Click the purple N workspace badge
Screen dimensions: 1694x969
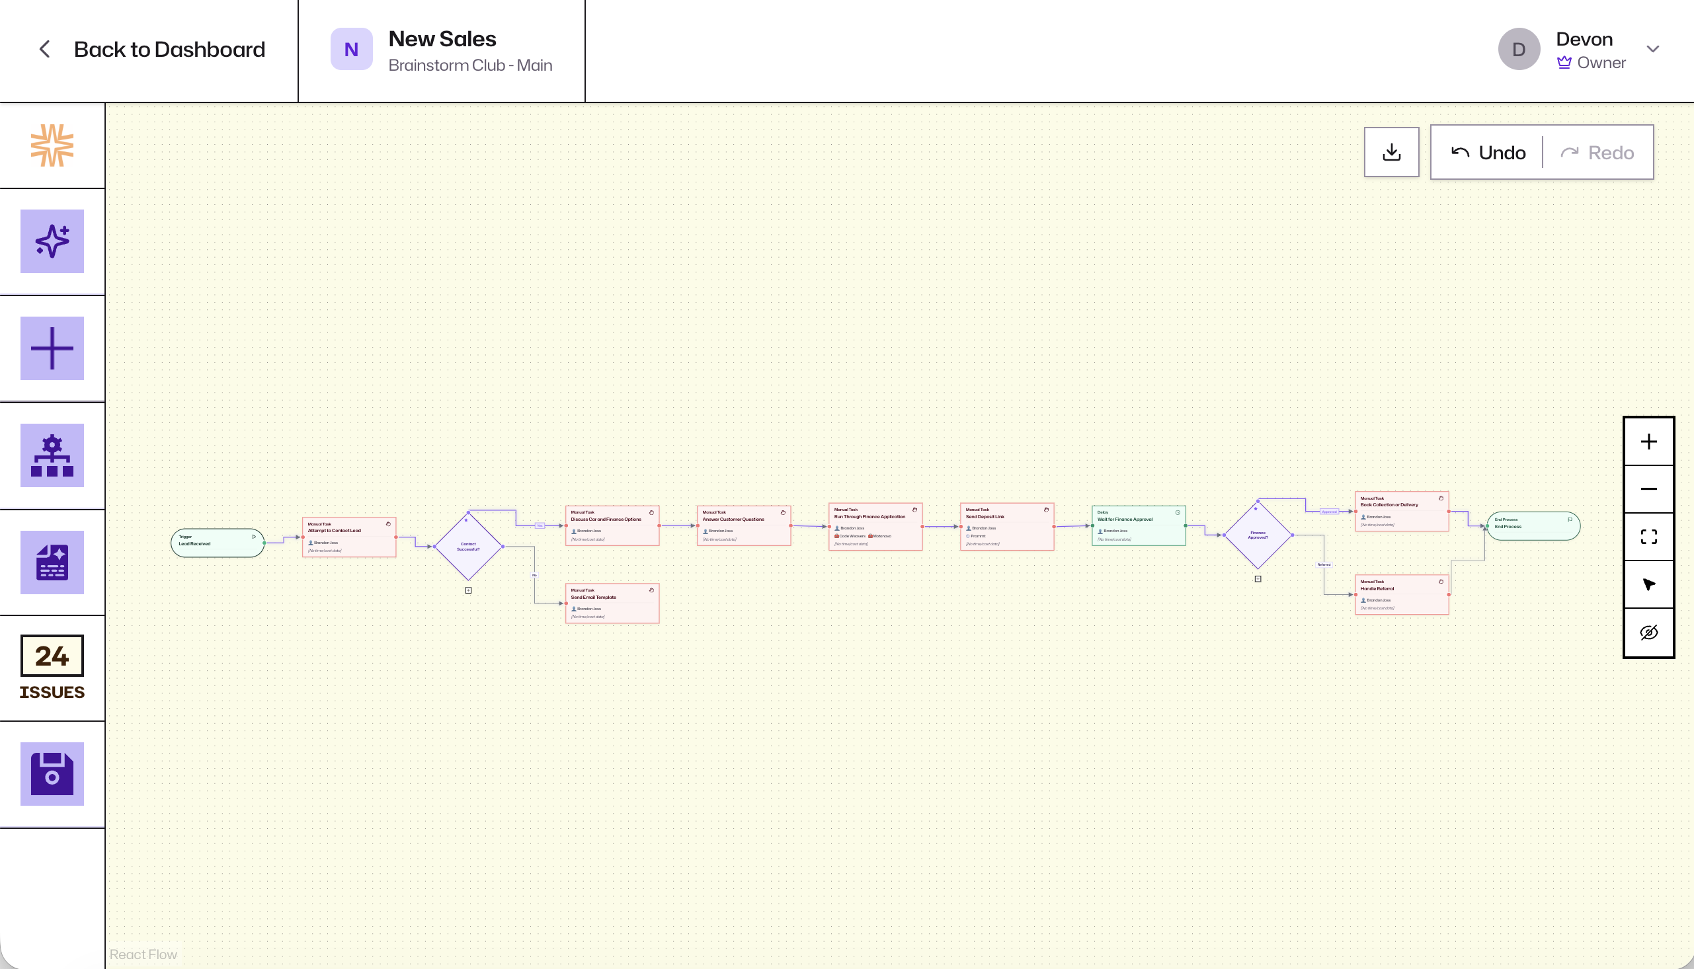tap(352, 50)
